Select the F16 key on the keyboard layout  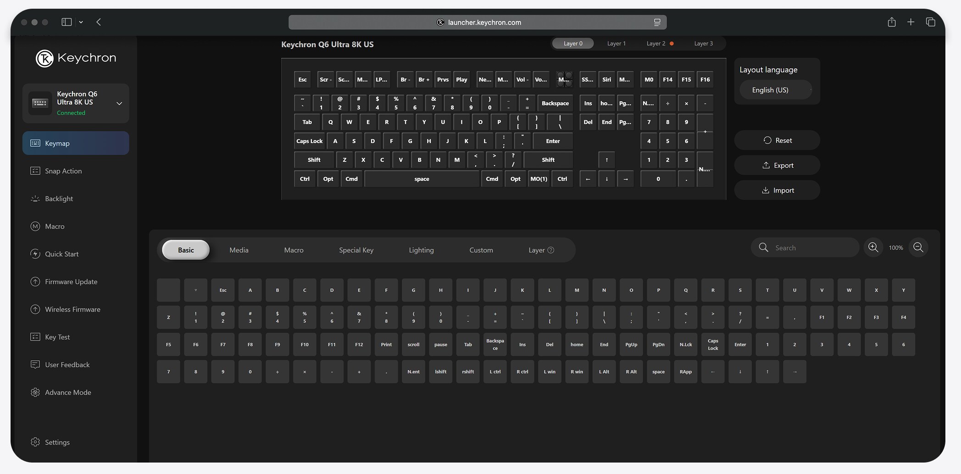705,80
